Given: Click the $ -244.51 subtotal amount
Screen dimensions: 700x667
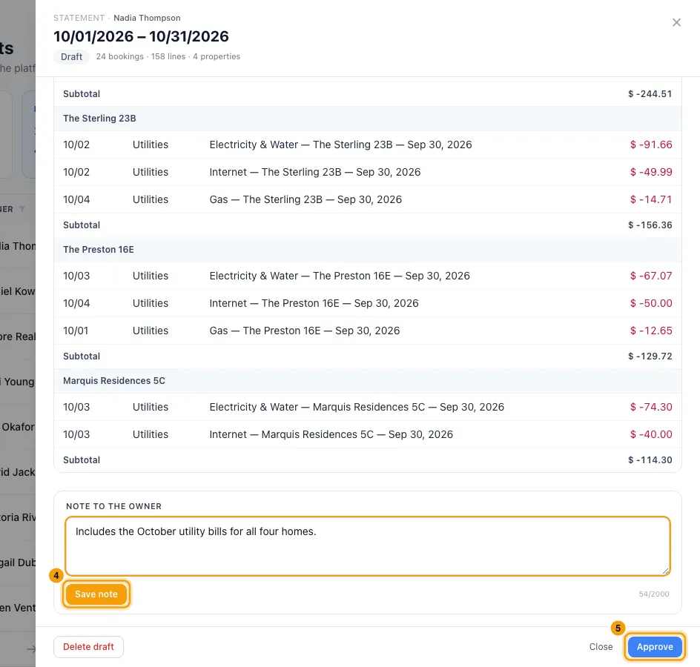Looking at the screenshot, I should click(x=650, y=93).
